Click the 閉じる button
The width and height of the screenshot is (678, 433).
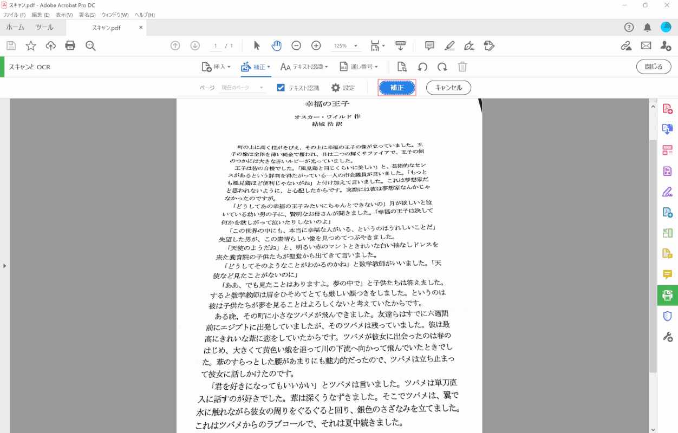[x=654, y=67]
